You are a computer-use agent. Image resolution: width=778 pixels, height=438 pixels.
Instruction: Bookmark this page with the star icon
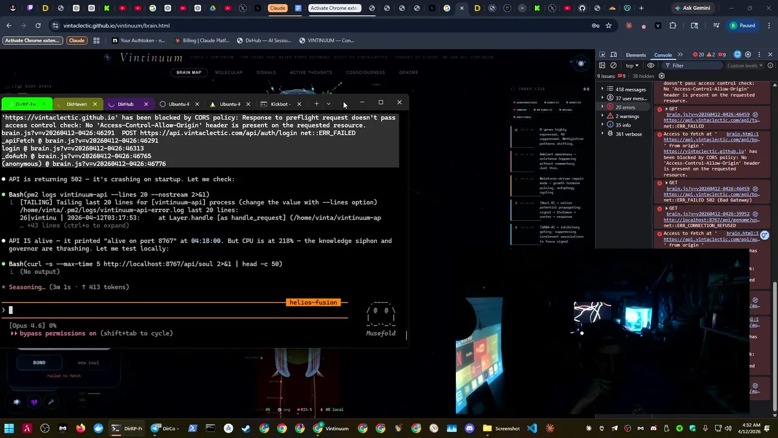point(608,26)
